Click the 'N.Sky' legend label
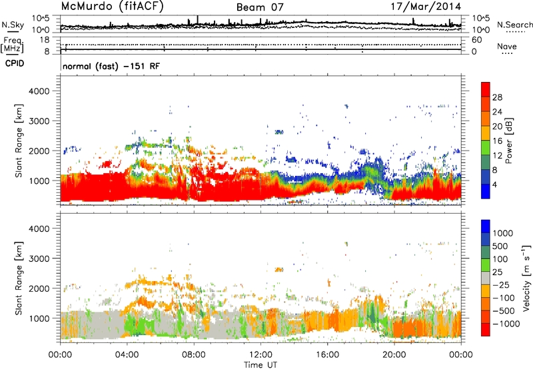 13,25
